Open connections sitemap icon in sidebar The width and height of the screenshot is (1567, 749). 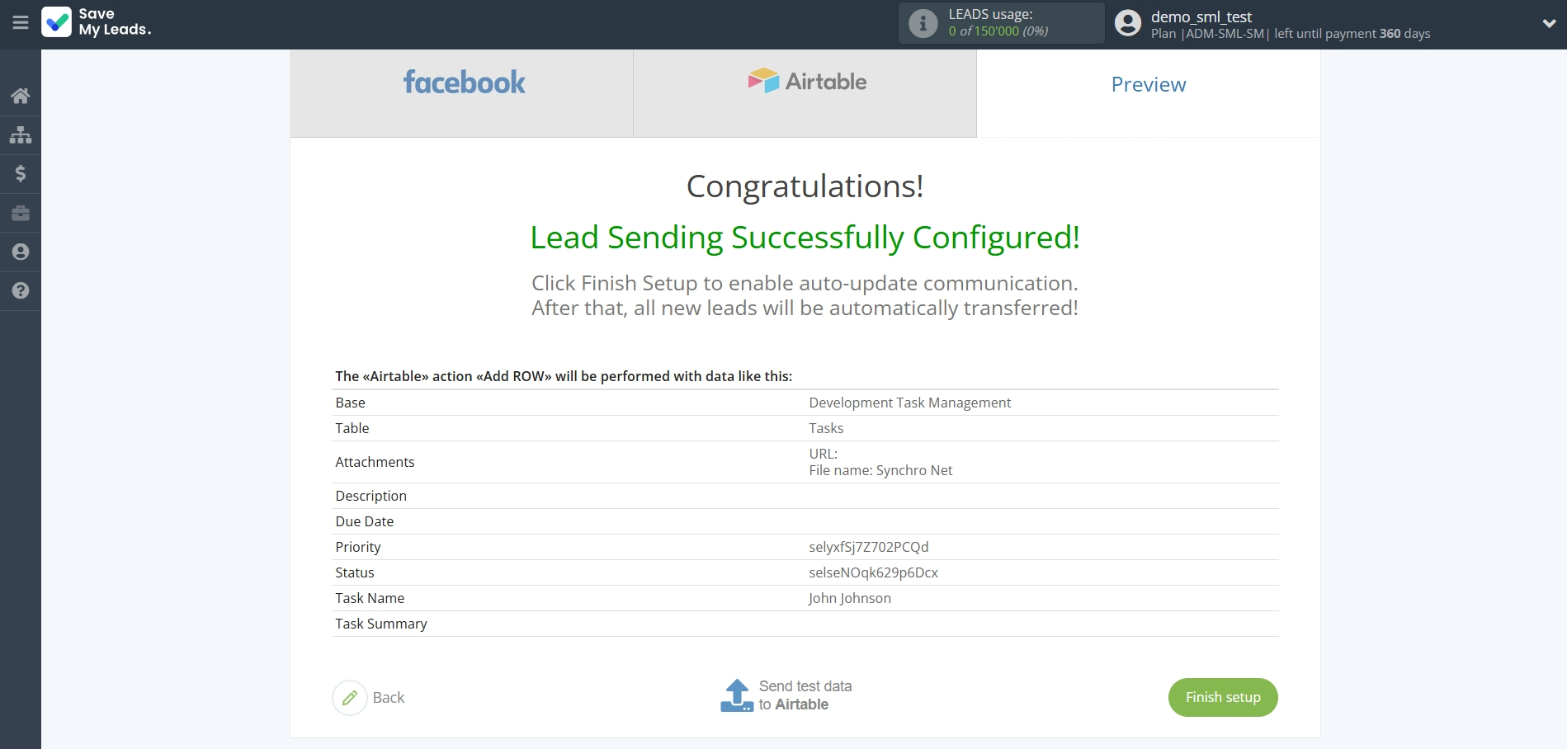(21, 134)
